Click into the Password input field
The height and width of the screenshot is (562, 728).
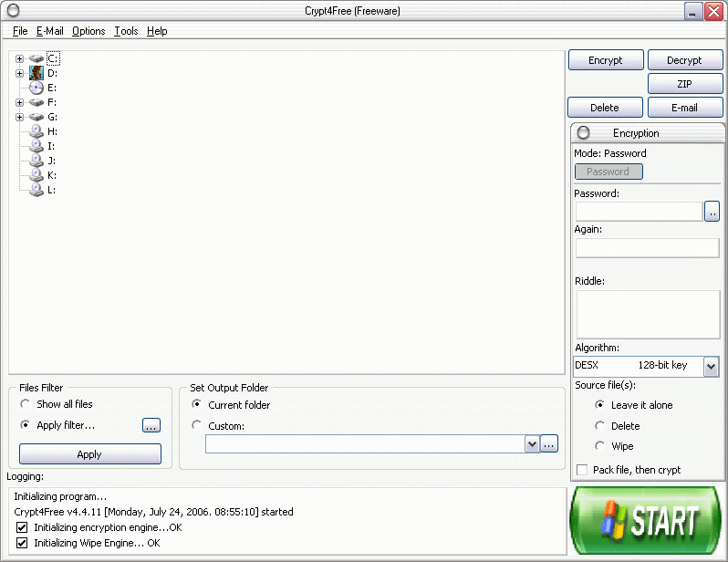638,212
